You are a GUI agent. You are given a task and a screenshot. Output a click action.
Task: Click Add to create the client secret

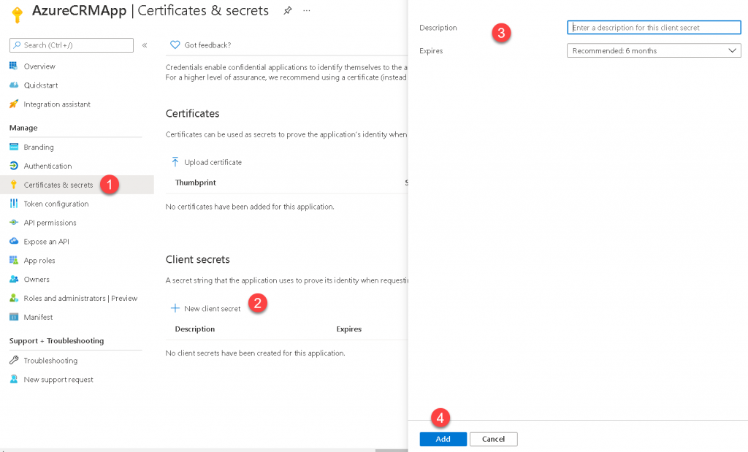click(443, 439)
